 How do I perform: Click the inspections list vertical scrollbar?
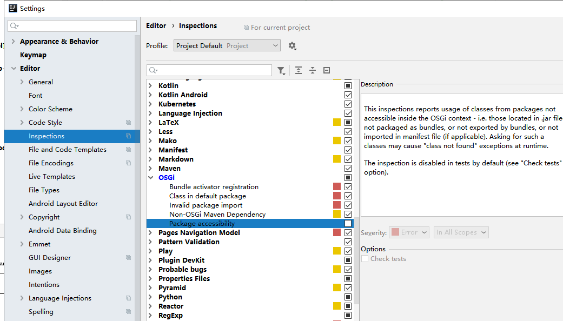tap(356, 260)
